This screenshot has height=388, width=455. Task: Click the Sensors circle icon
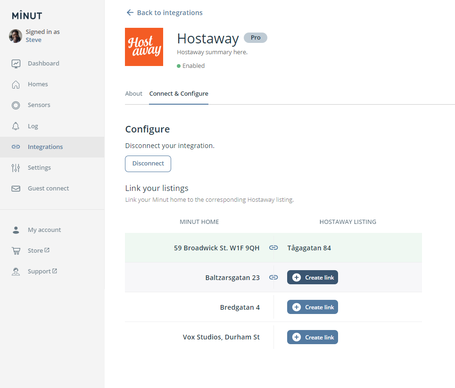pyautogui.click(x=16, y=105)
